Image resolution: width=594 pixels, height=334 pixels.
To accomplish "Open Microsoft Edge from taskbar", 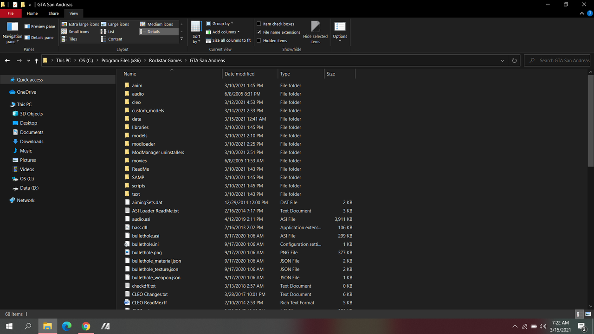I will pos(66,326).
